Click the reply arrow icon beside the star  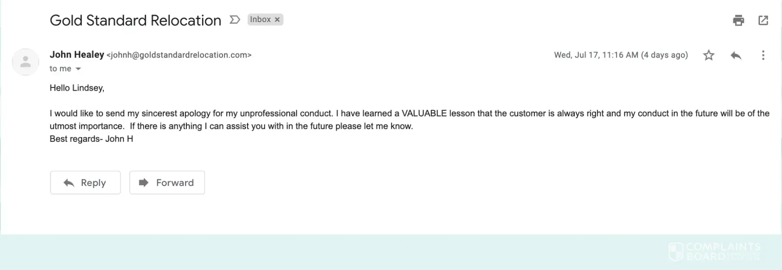pos(736,55)
